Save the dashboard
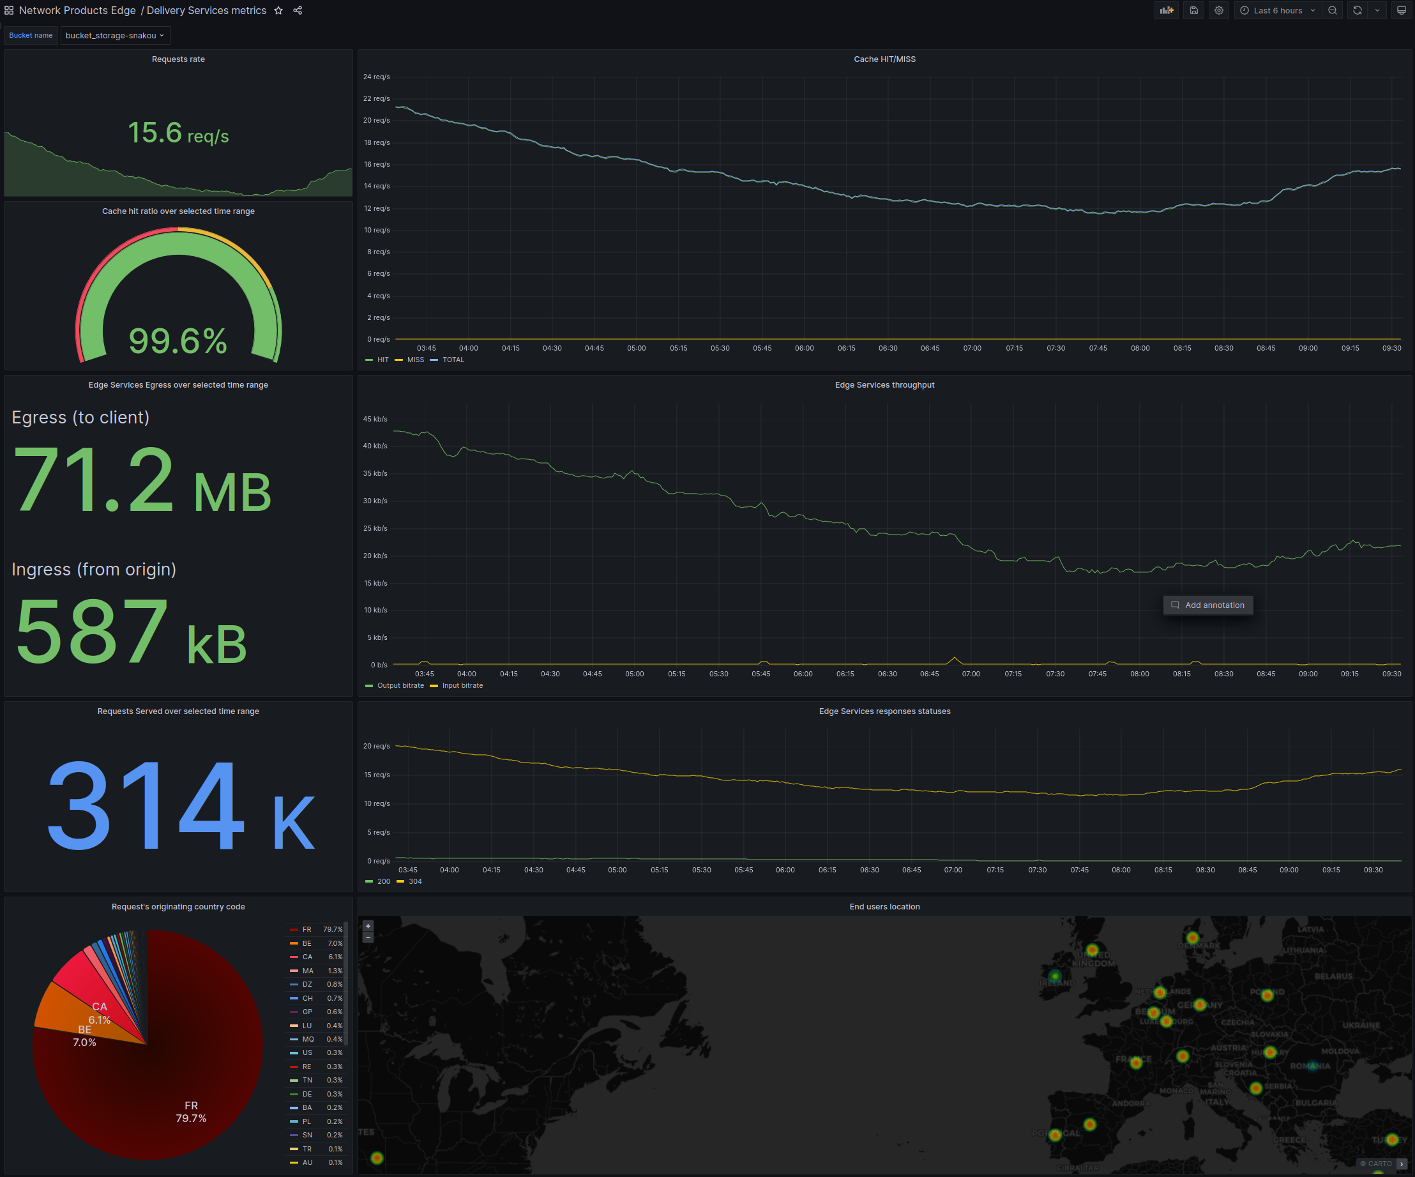Screen dimensions: 1415x1177 1193,10
